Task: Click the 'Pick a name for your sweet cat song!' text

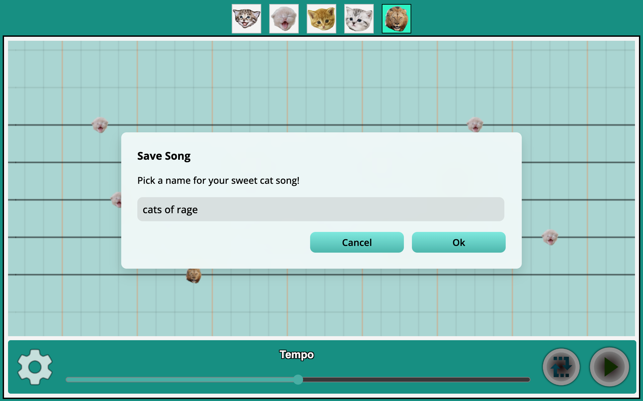Action: coord(218,180)
